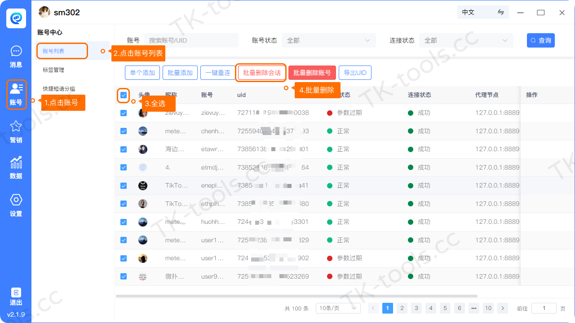
Task: Click the 退出 logout icon
Action: pyautogui.click(x=16, y=292)
